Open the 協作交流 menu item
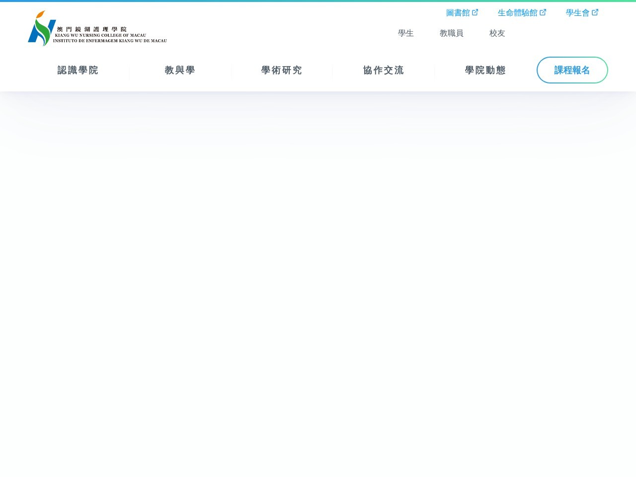 tap(384, 71)
